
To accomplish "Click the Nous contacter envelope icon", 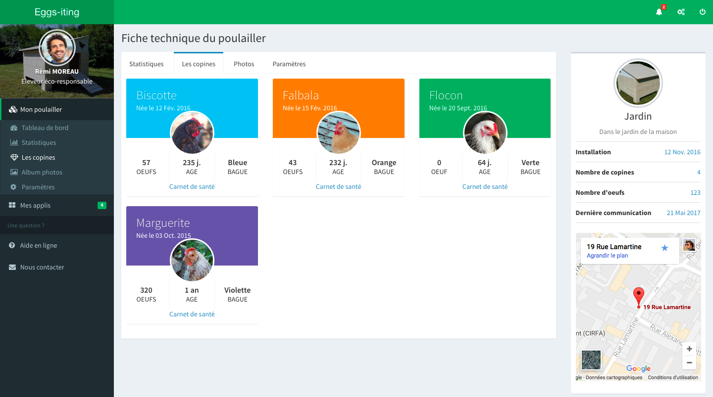I will (12, 267).
